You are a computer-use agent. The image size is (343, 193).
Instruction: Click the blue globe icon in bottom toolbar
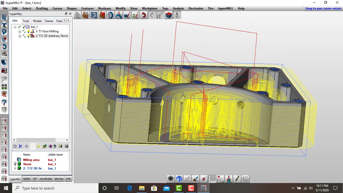click(x=179, y=179)
